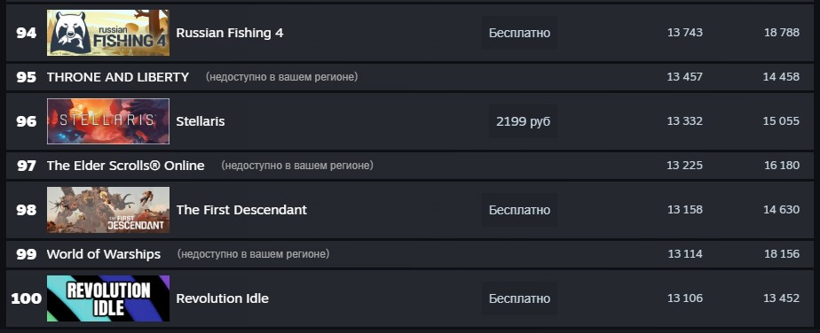Open The Elder Scrolls® Online entry
820x333 pixels.
click(125, 166)
